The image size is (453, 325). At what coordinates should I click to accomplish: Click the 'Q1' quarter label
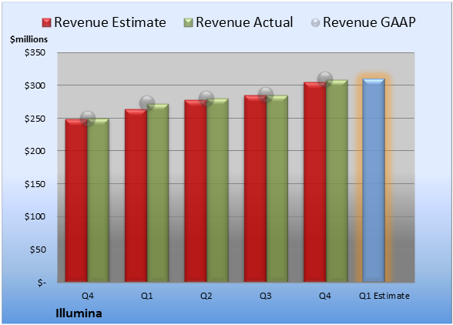(x=146, y=296)
